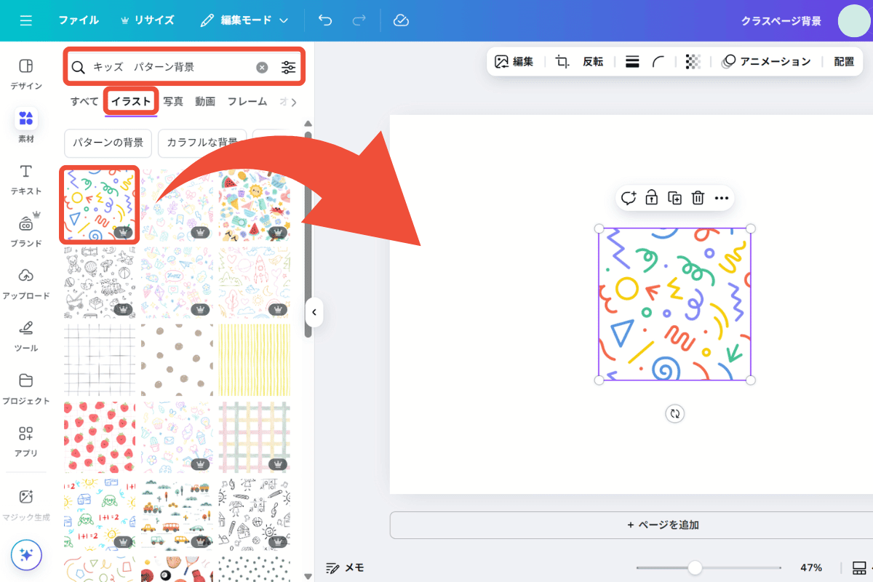Open the アプリ sidebar panel
The width and height of the screenshot is (873, 582).
click(25, 441)
